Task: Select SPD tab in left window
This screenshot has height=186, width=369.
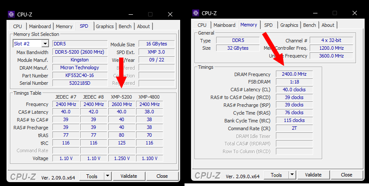Action: [x=84, y=26]
